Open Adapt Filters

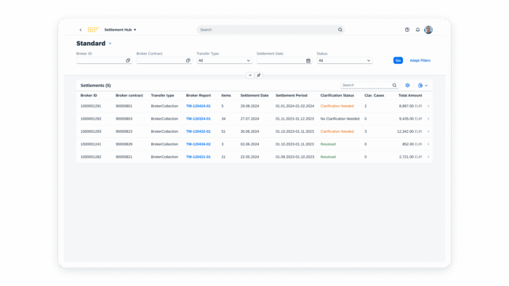[x=420, y=60]
